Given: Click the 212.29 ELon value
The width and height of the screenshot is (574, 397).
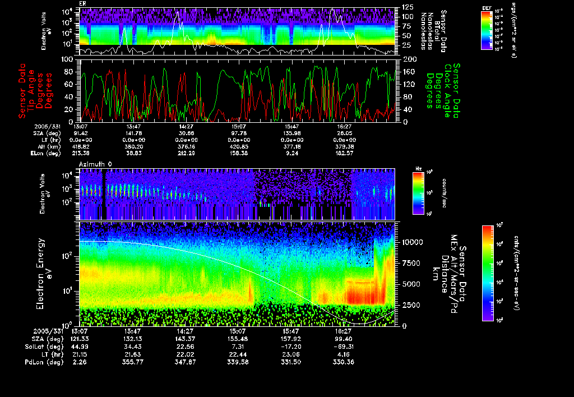Looking at the screenshot, I should (x=187, y=153).
